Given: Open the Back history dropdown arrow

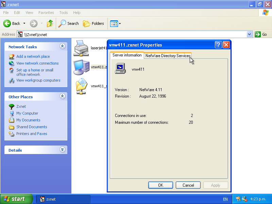Looking at the screenshot, I should 24,23.
